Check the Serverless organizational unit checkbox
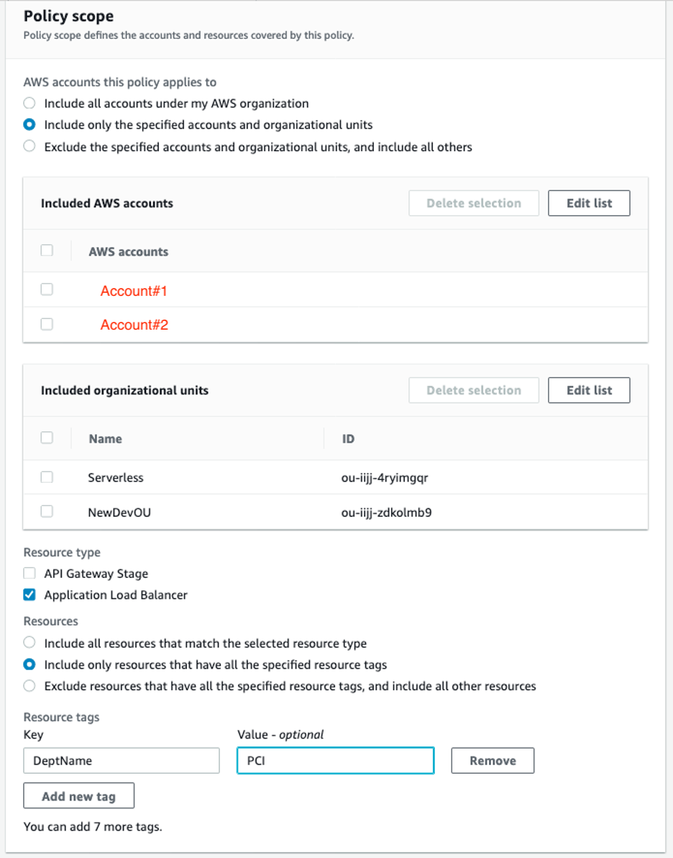The height and width of the screenshot is (858, 673). pyautogui.click(x=47, y=477)
